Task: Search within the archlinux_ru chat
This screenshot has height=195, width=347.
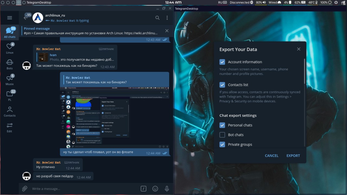Action: pos(158,18)
